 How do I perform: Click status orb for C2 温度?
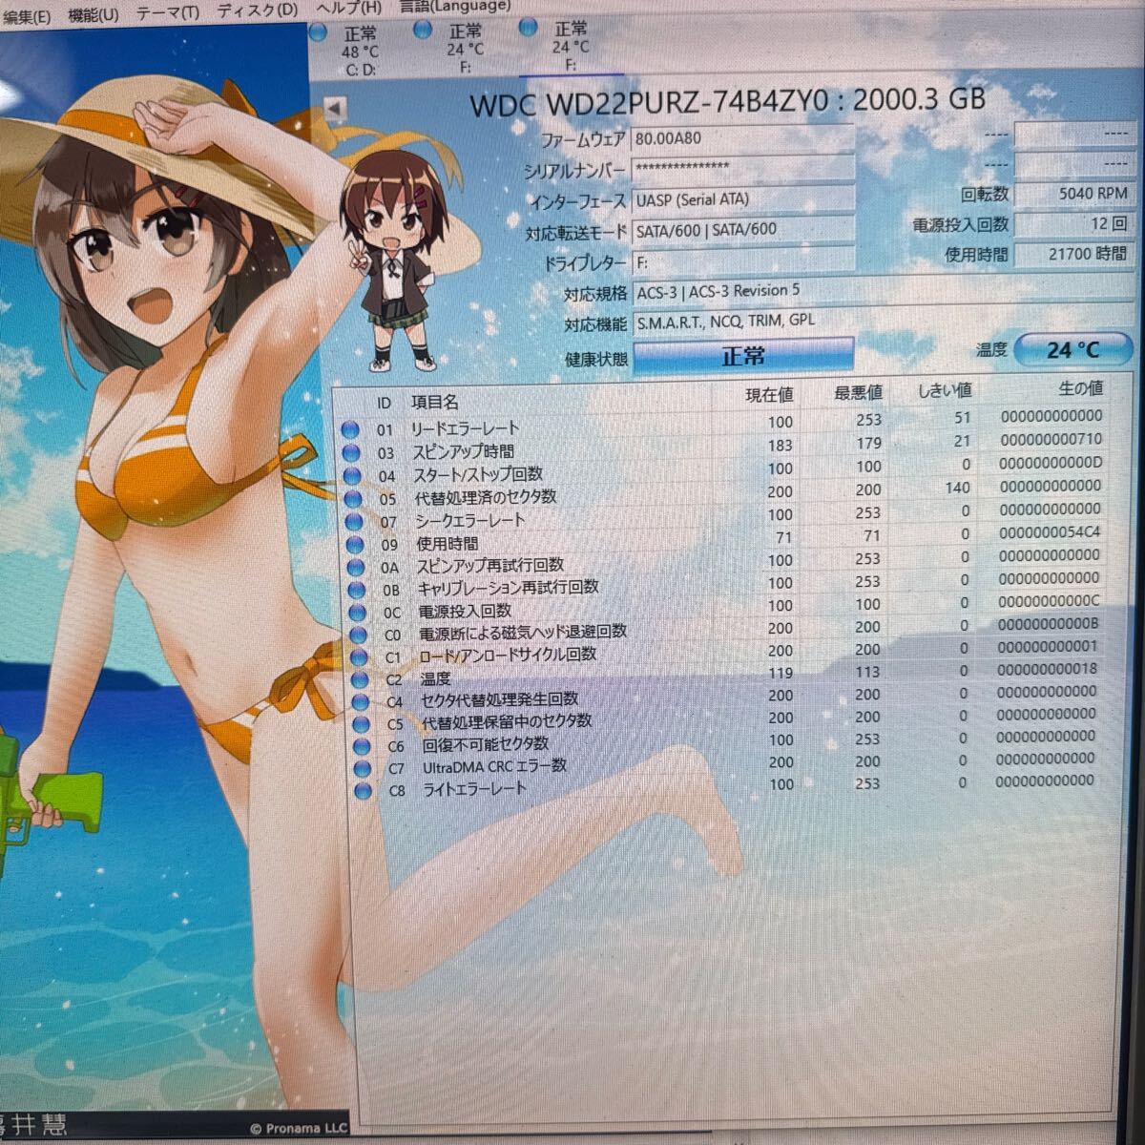click(361, 680)
